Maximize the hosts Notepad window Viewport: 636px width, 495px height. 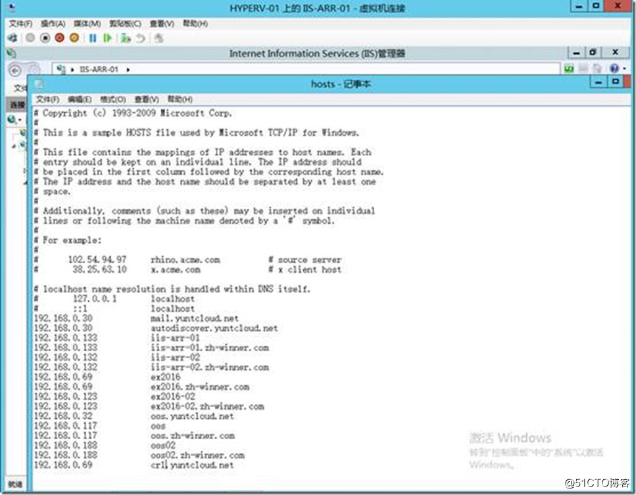pyautogui.click(x=616, y=82)
